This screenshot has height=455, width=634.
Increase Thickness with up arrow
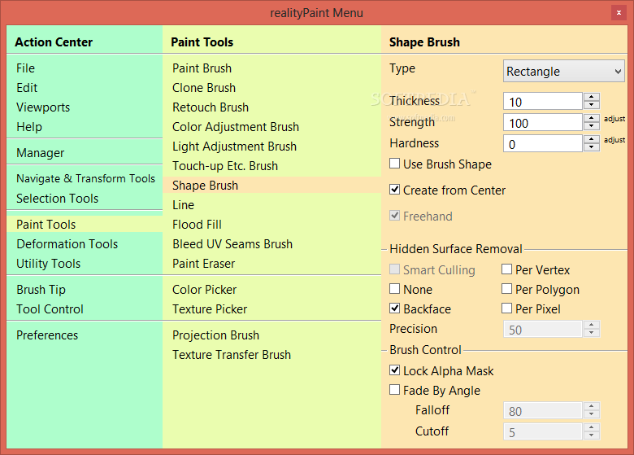(592, 97)
